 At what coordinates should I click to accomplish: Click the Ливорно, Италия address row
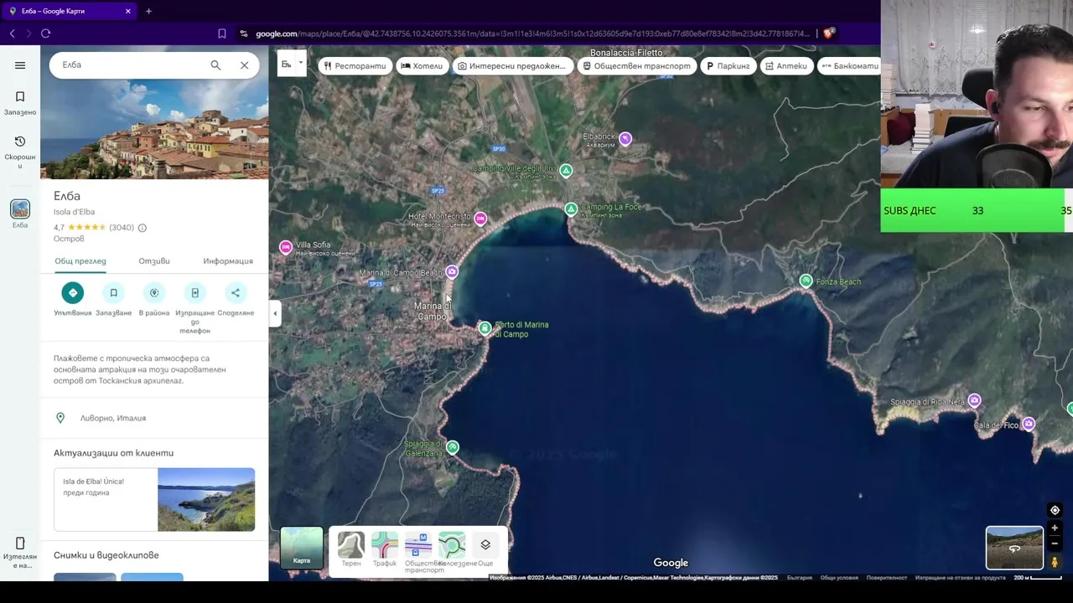[154, 418]
